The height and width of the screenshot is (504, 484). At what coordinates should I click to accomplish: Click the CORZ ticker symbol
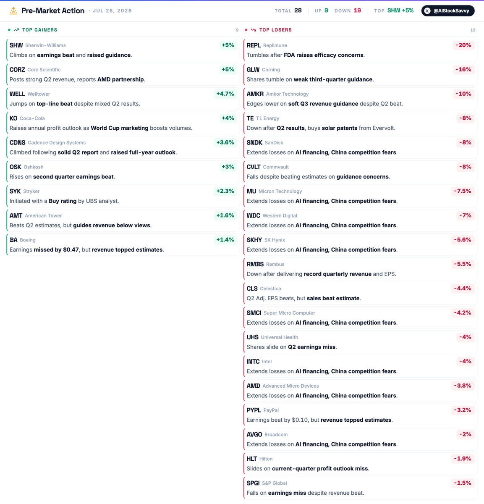coord(17,70)
